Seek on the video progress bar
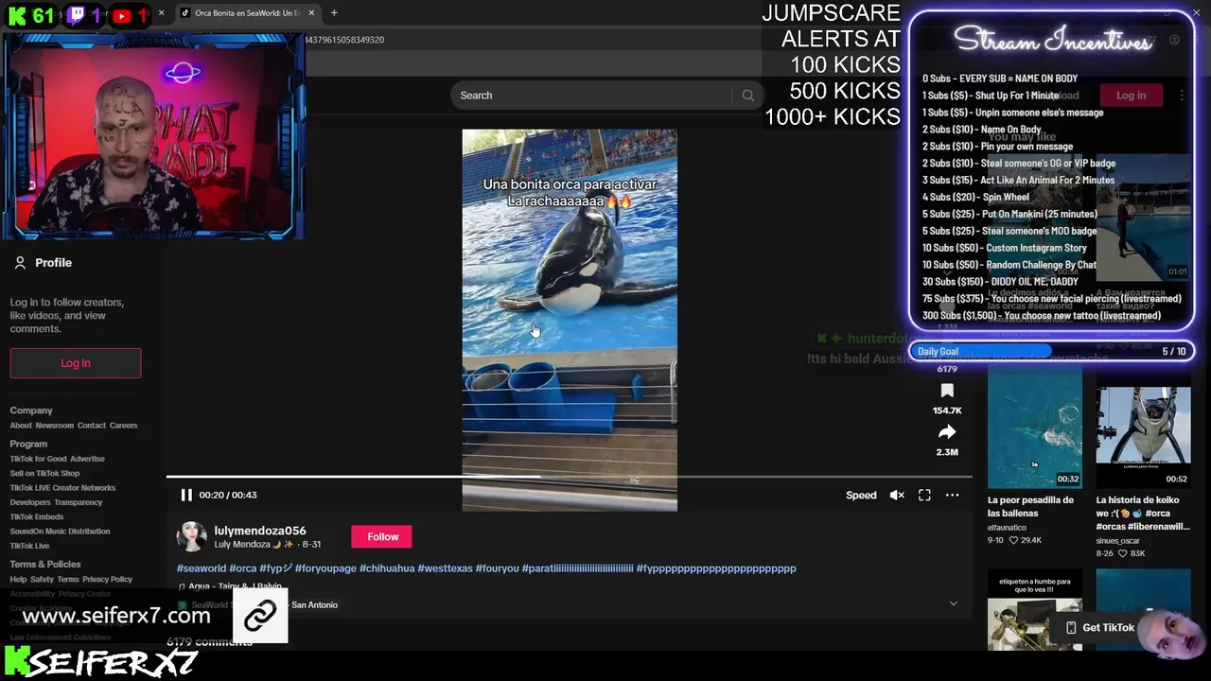 [569, 477]
